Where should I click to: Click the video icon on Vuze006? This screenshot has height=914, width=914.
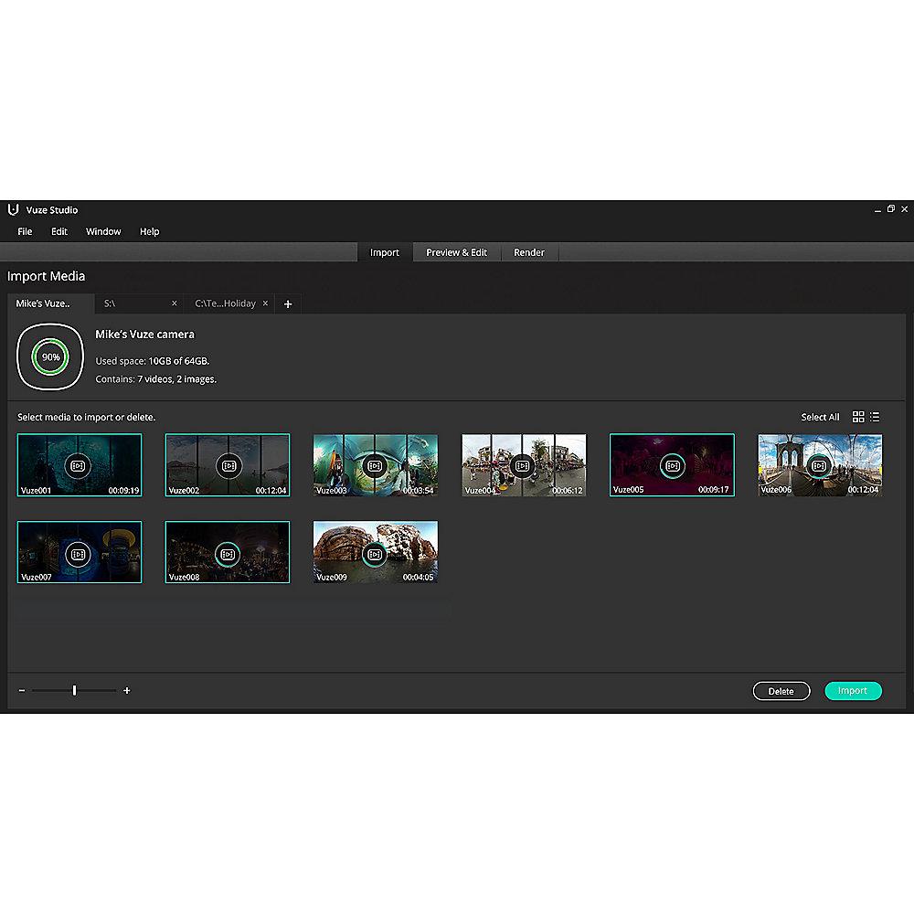click(819, 466)
